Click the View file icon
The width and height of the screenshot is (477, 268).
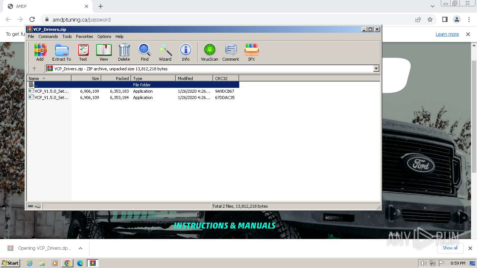104,52
